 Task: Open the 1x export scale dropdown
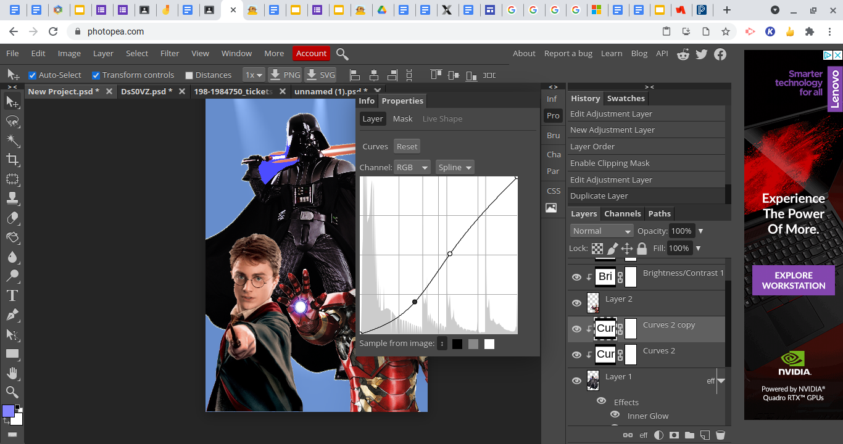(254, 75)
